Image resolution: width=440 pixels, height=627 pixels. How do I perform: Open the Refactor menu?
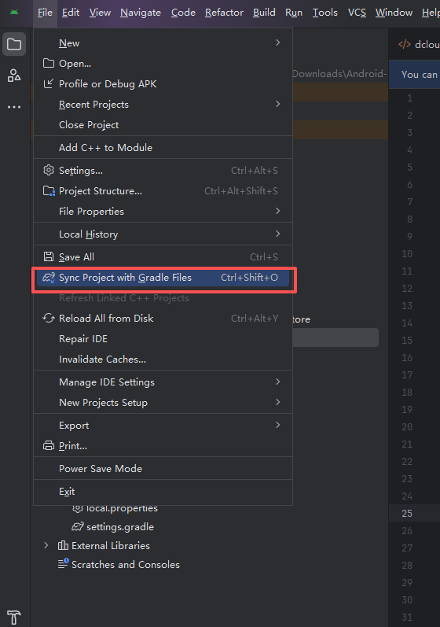point(224,13)
